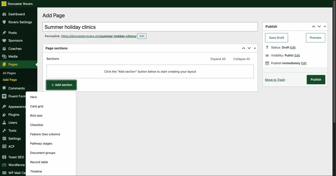Screen dimensions: 336x176
Task: Open the summer-holiday-clinics permalink URL
Action: 99,36
